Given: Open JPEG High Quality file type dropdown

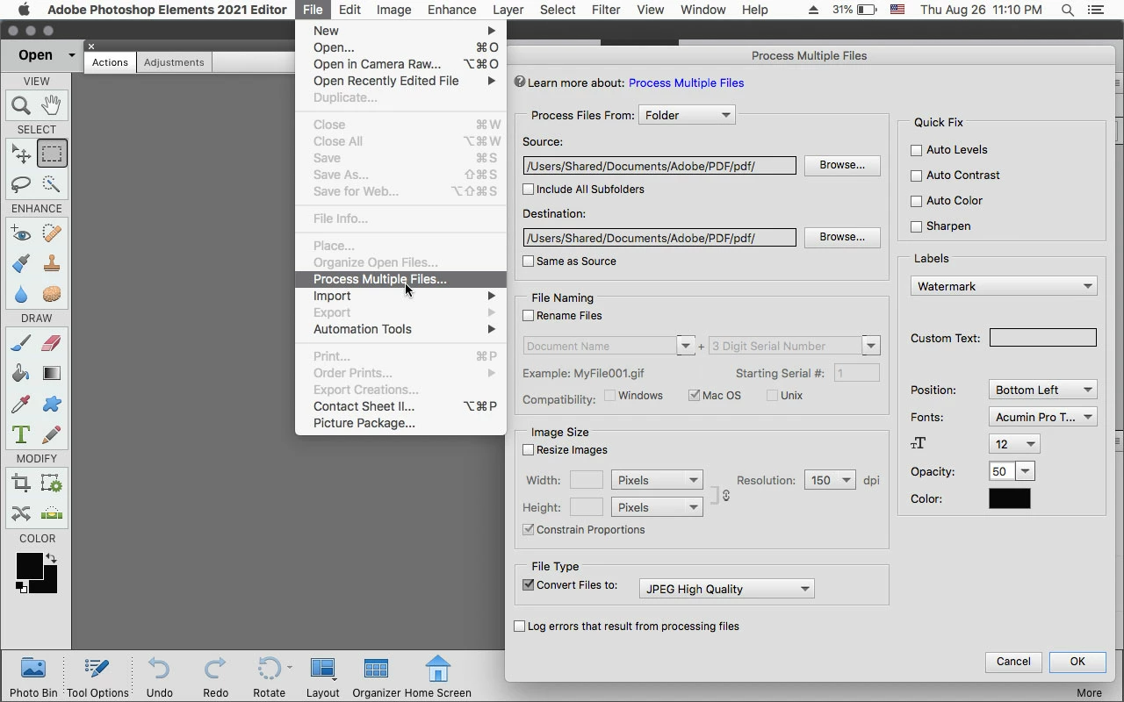Looking at the screenshot, I should (726, 589).
